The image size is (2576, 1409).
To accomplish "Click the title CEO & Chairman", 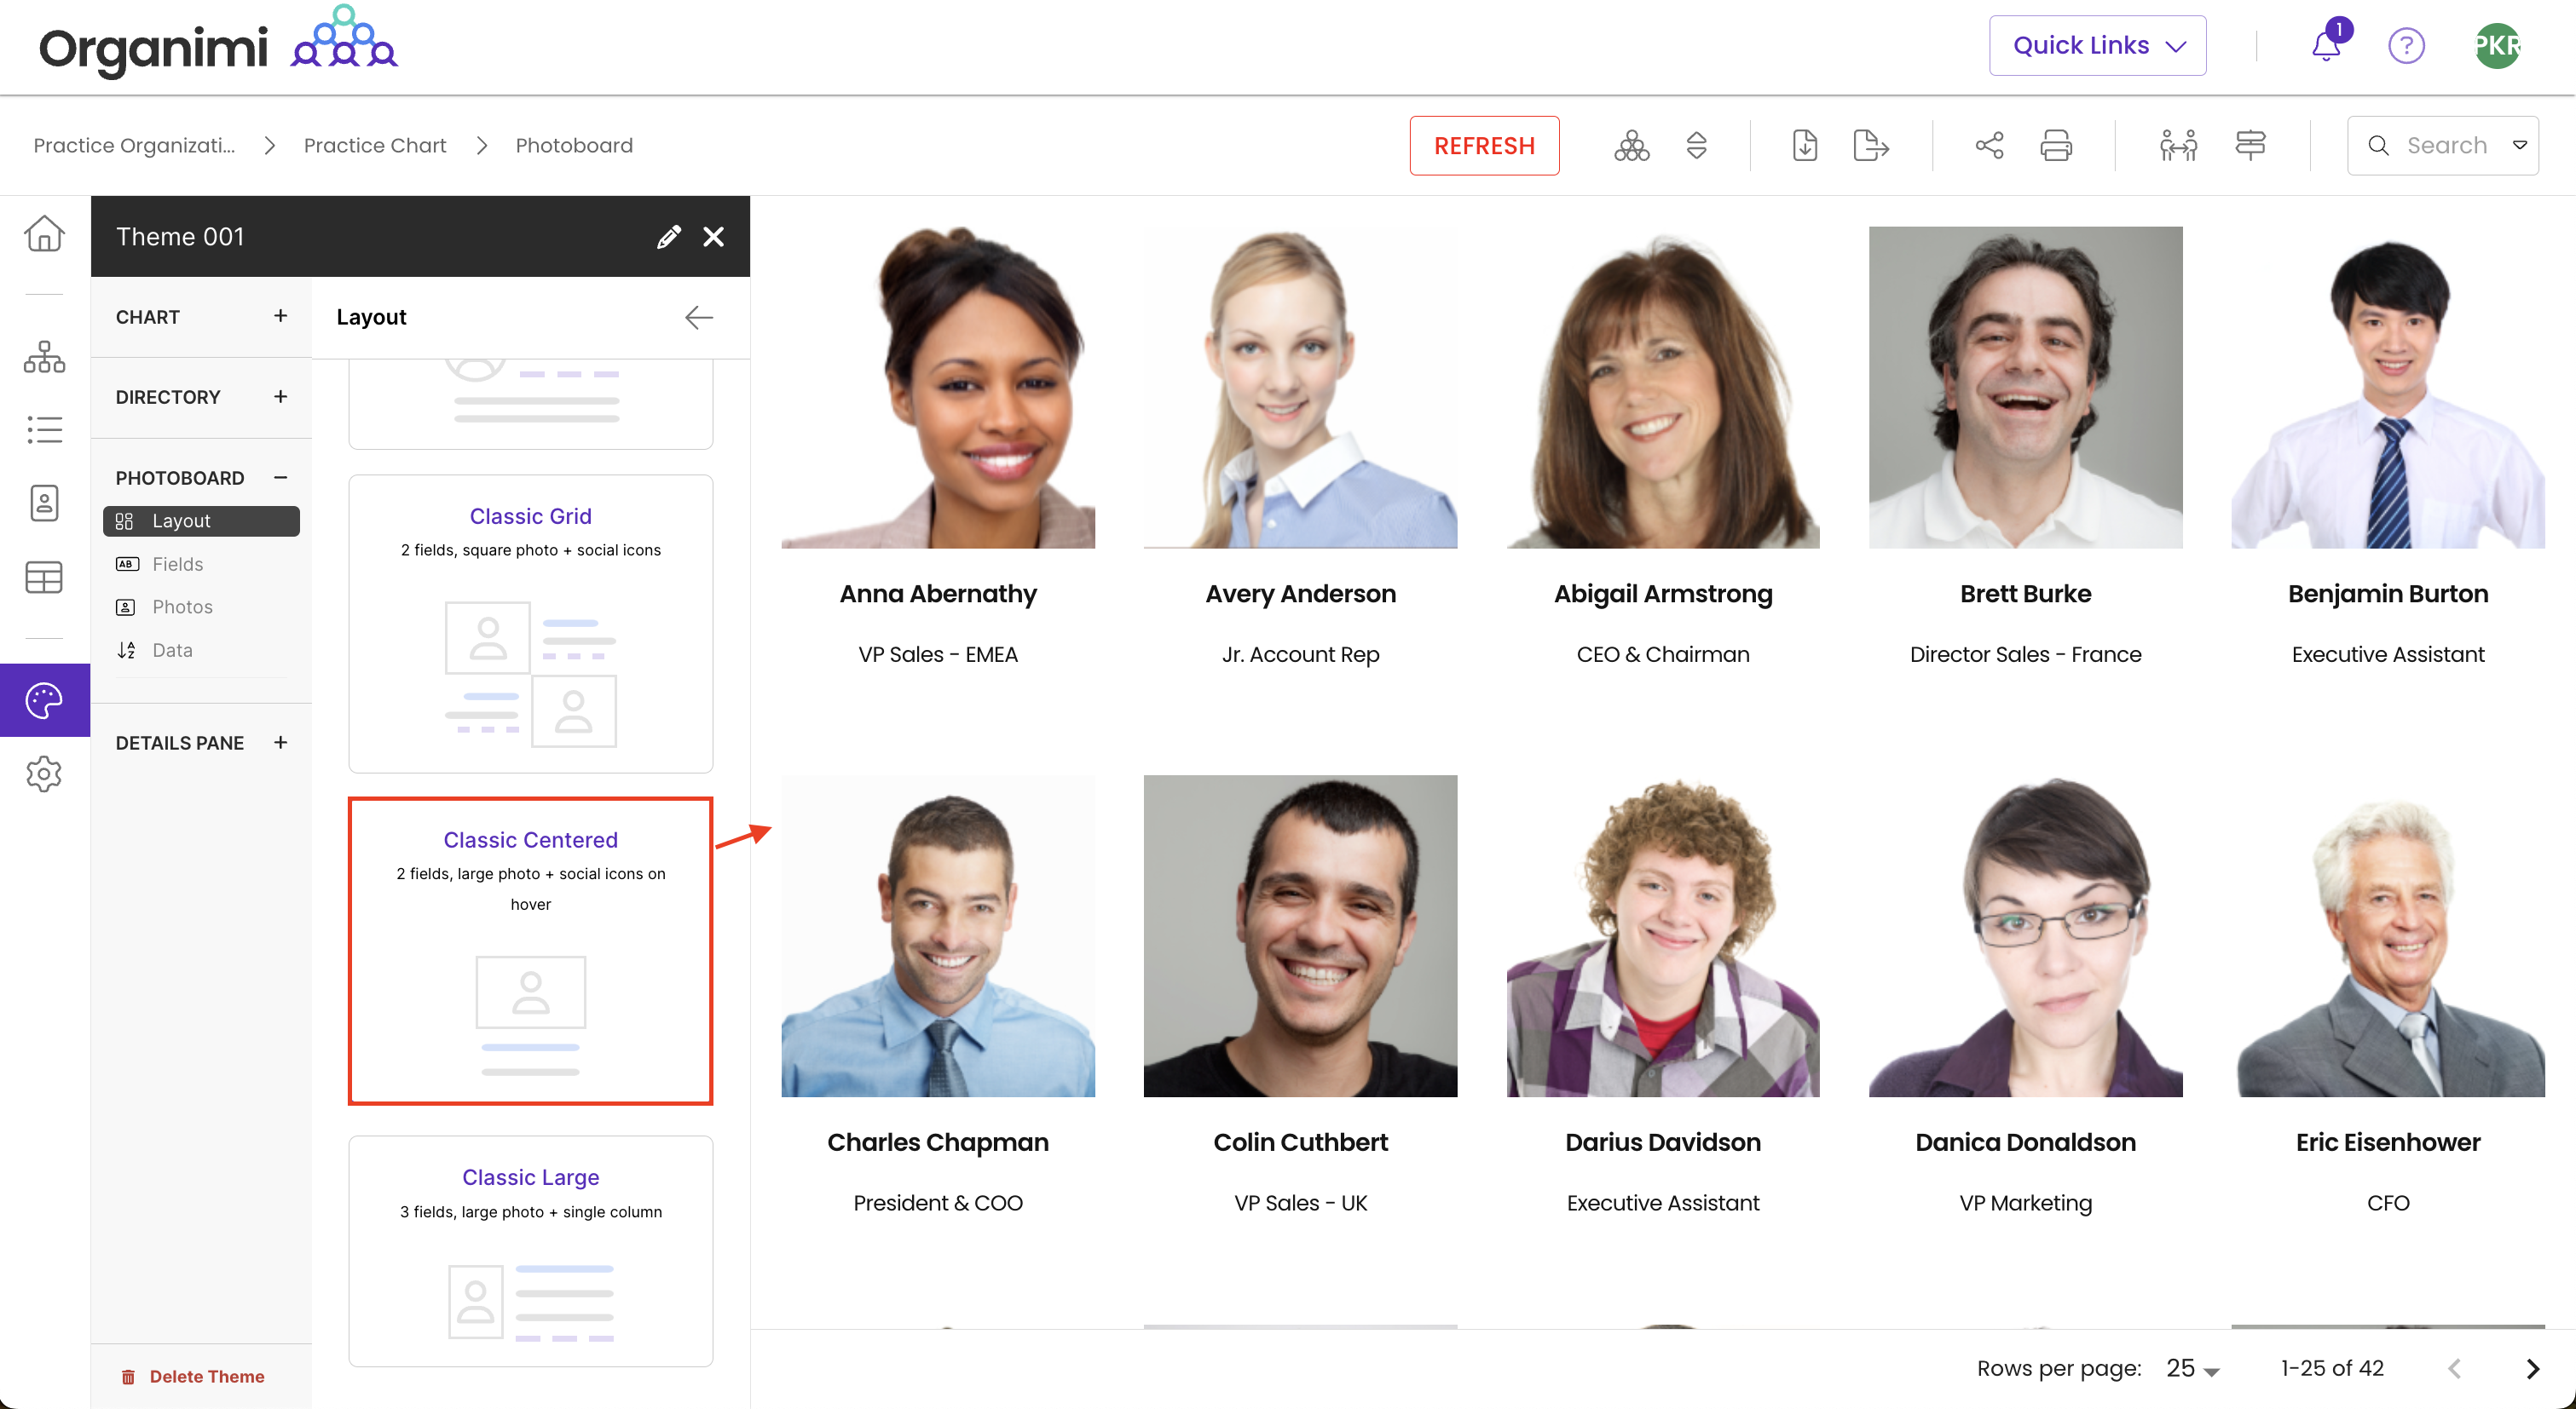I will [x=1663, y=654].
